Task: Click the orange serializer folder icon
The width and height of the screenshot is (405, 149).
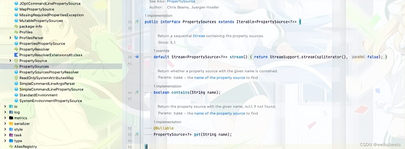Action: coord(11,124)
